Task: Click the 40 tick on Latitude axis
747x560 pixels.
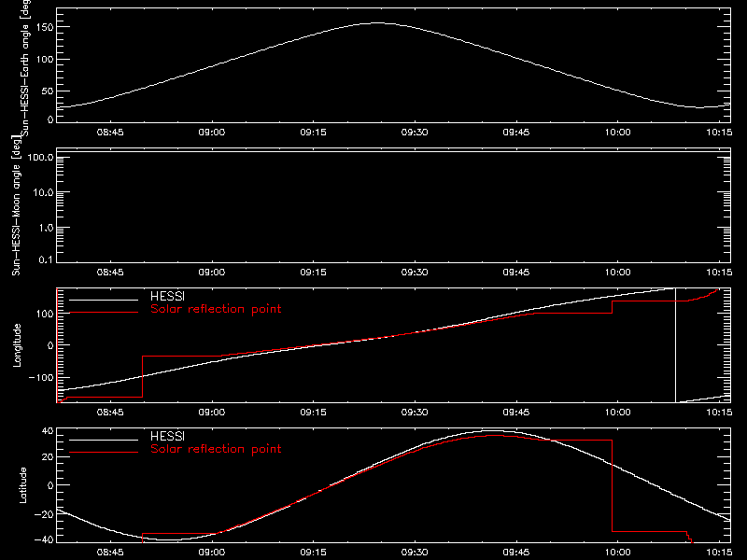Action: 48,431
